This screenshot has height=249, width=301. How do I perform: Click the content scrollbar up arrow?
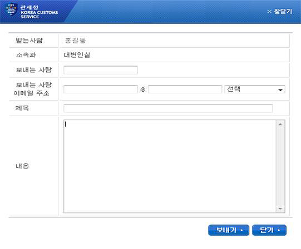280,124
